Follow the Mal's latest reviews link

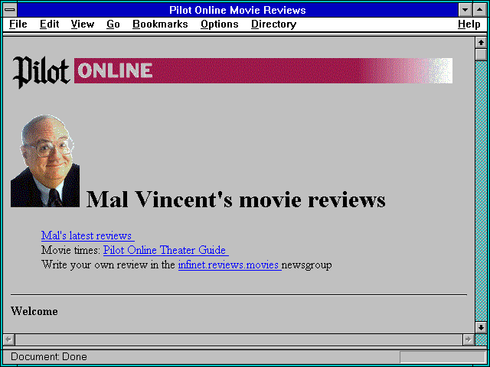coord(88,235)
